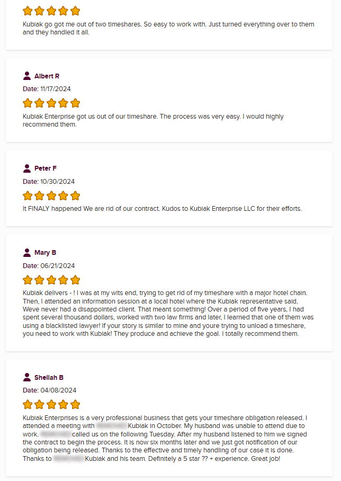Click the review date 11/17/2024
Viewport: 341px width, 481px height.
tap(55, 89)
